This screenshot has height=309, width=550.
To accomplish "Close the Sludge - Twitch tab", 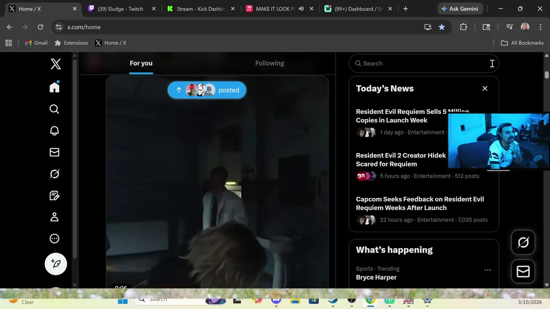I will click(x=154, y=9).
